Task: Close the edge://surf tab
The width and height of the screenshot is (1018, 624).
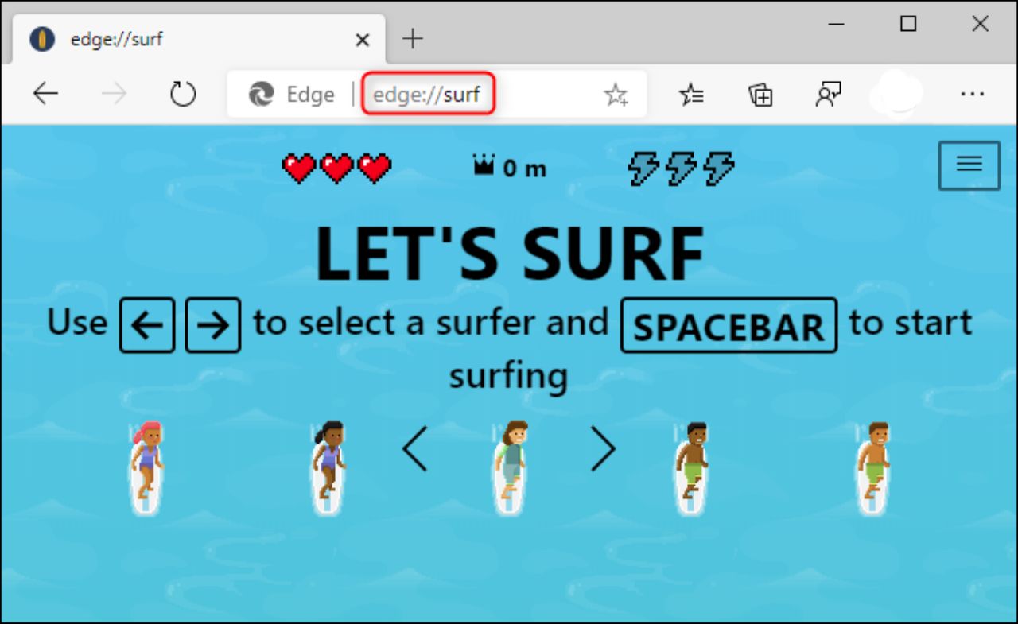Action: coord(362,39)
